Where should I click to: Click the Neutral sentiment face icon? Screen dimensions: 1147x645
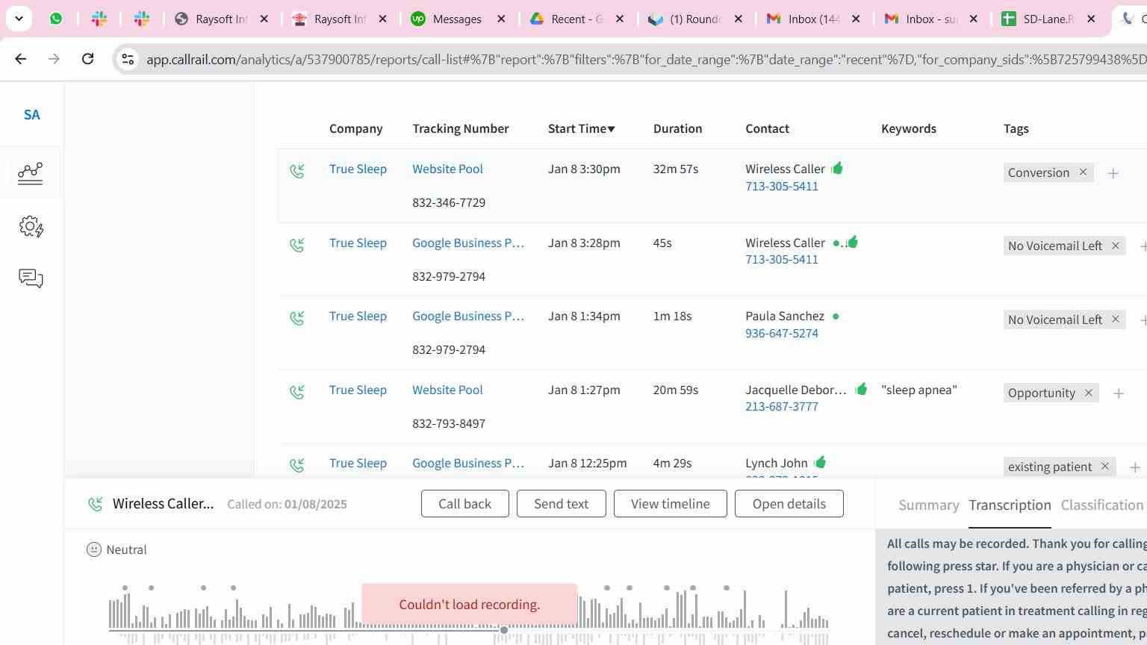coord(94,549)
